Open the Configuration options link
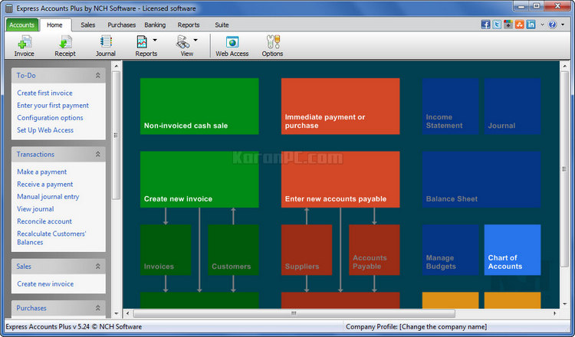This screenshot has width=575, height=337. click(50, 118)
